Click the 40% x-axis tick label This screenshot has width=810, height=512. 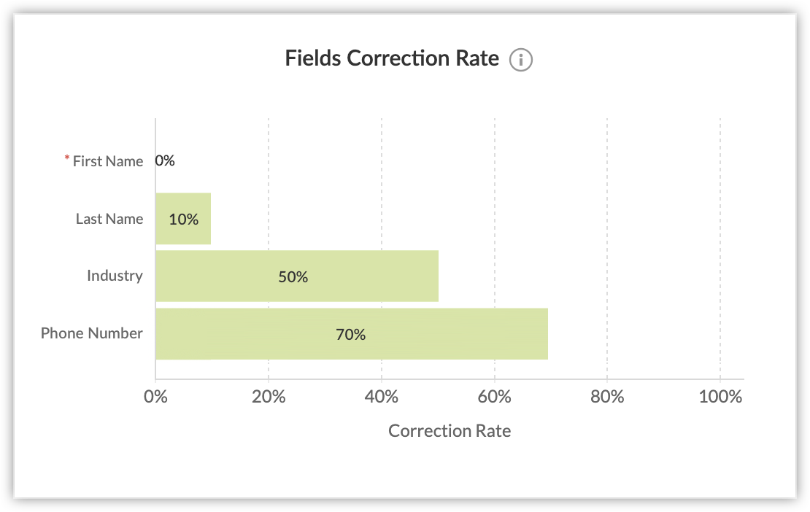(382, 397)
